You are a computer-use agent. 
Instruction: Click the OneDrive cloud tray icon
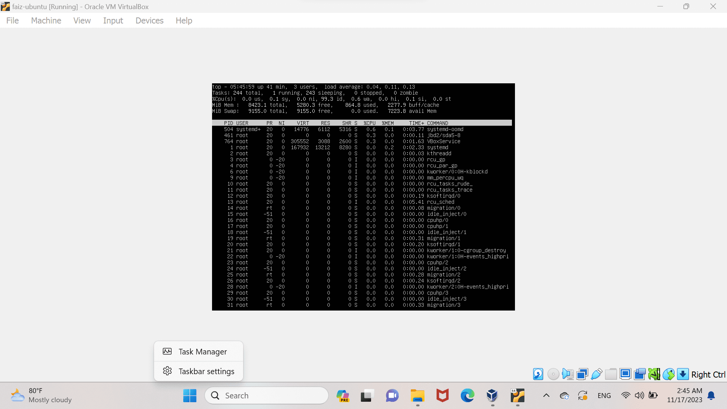565,396
